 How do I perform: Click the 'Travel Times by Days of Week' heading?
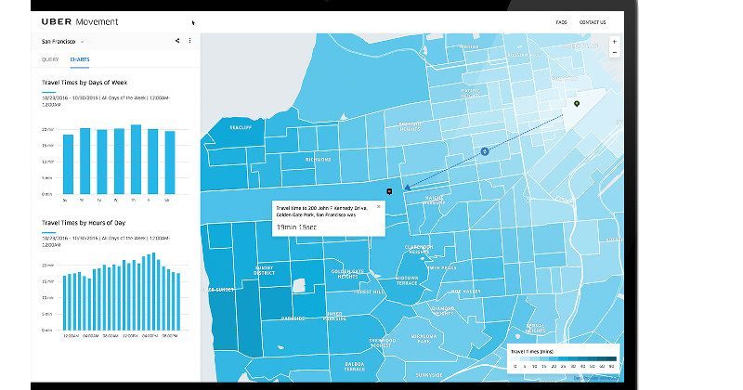click(85, 83)
